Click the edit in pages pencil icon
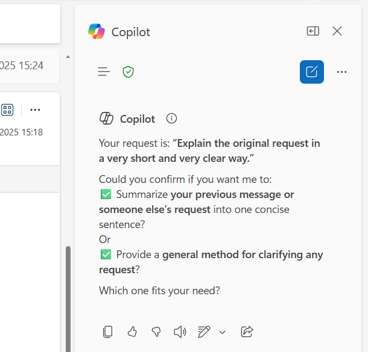 point(204,332)
